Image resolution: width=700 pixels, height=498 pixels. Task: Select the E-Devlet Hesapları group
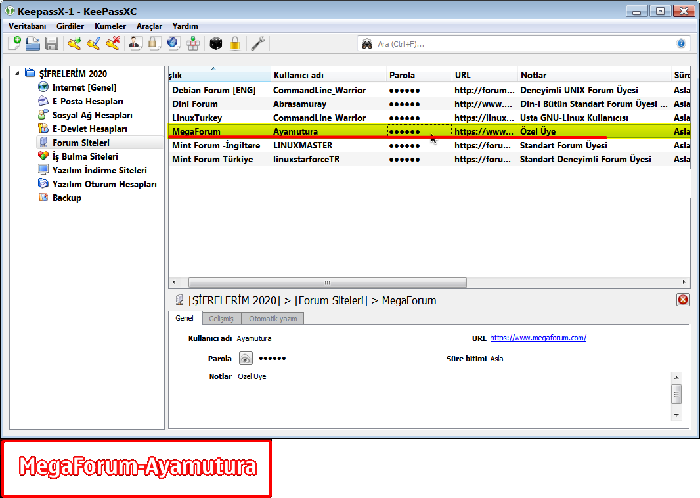coord(89,129)
